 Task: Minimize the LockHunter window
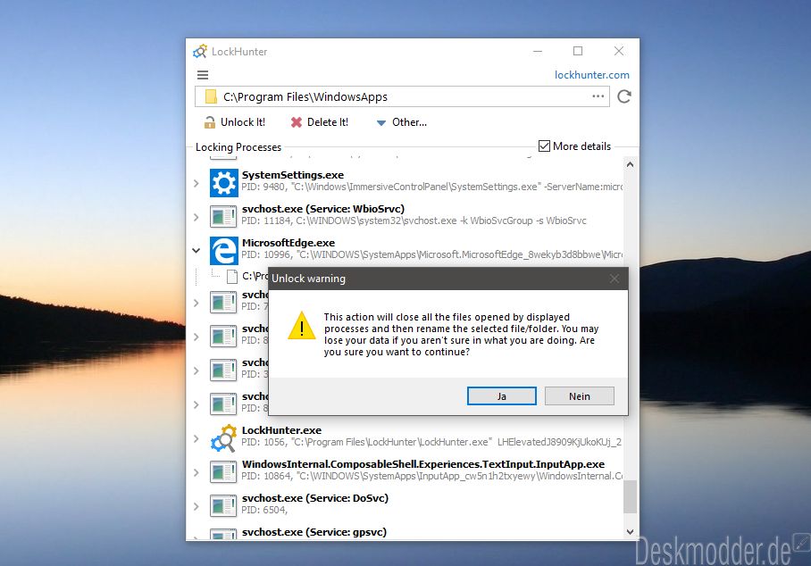538,51
